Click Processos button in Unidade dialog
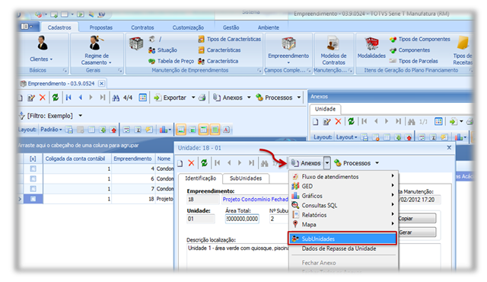This screenshot has height=282, width=487. [x=352, y=163]
